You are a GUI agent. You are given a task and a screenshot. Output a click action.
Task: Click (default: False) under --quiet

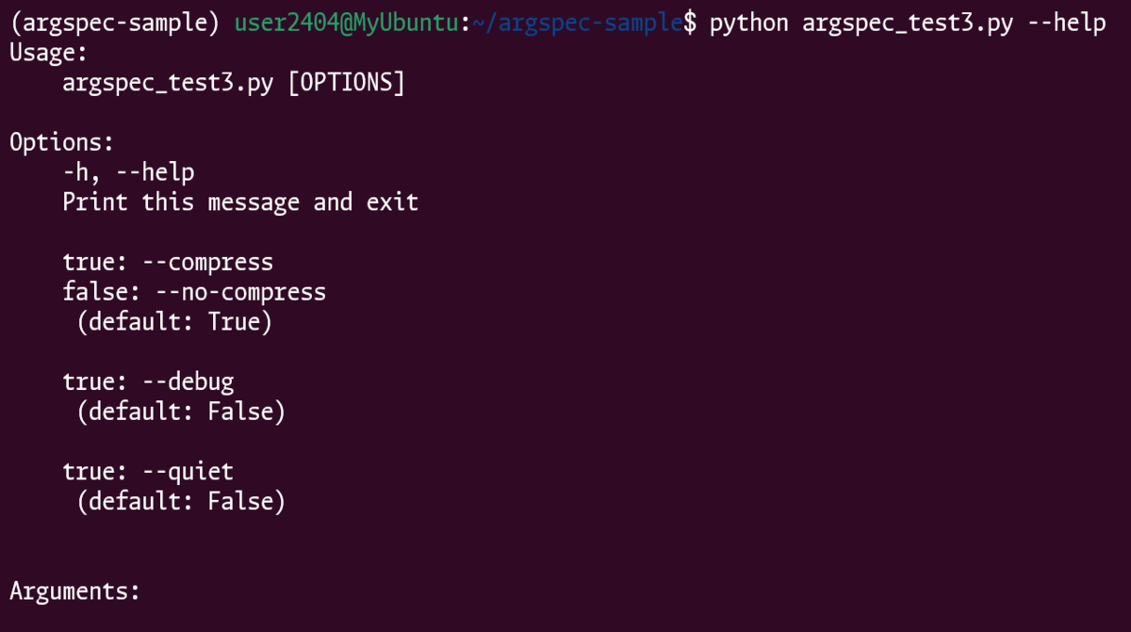(181, 501)
